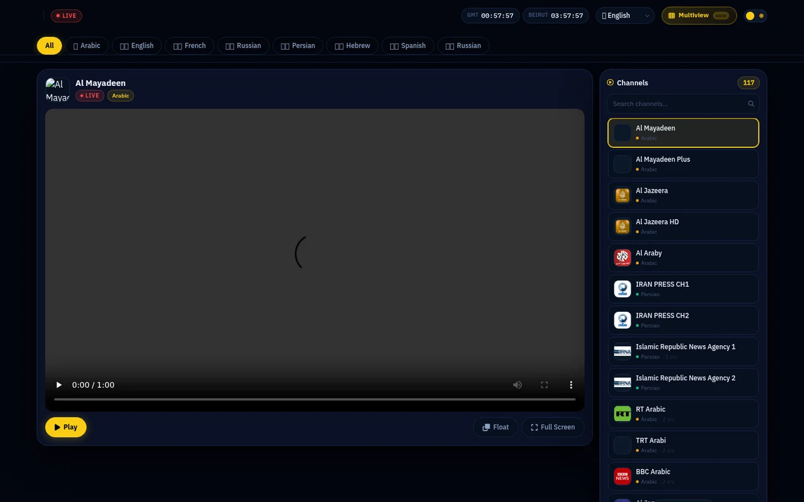Click the Islamic Republic News Agency 2 logo

click(622, 383)
